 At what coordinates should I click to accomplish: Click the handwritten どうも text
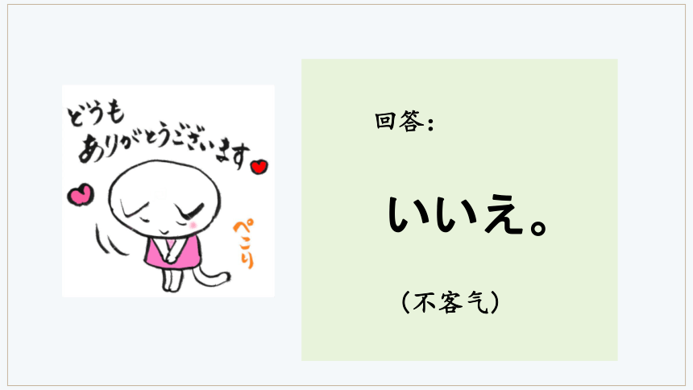(x=96, y=113)
